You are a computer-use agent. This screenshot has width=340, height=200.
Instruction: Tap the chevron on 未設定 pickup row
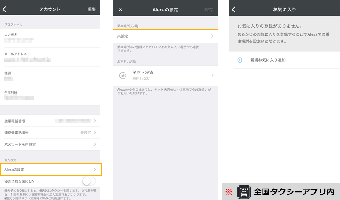click(212, 36)
